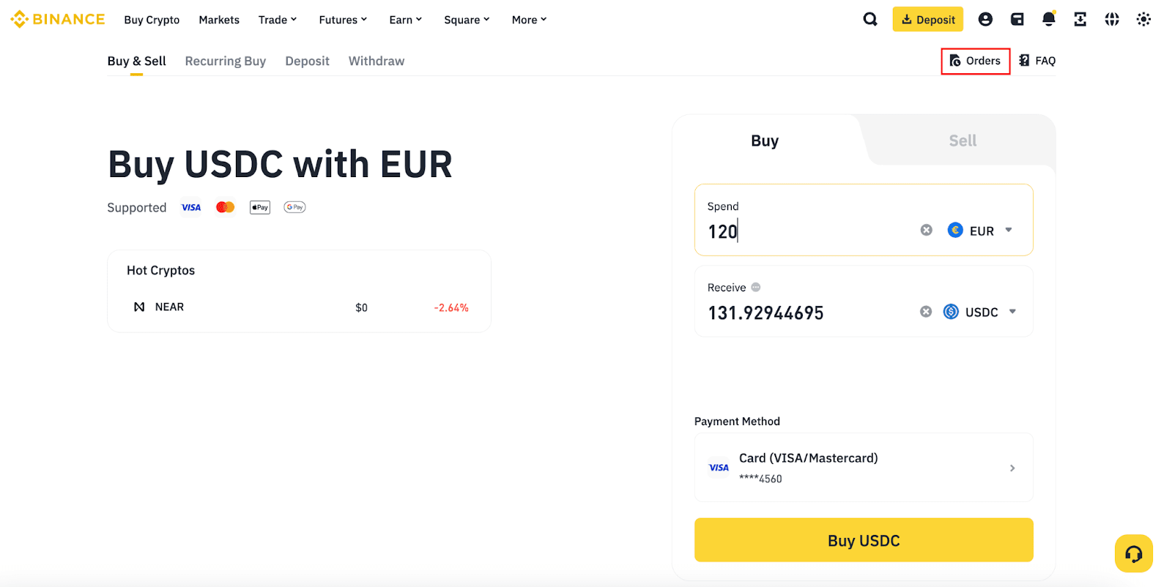1172x587 pixels.
Task: Open the customer support headset chat
Action: (x=1133, y=553)
